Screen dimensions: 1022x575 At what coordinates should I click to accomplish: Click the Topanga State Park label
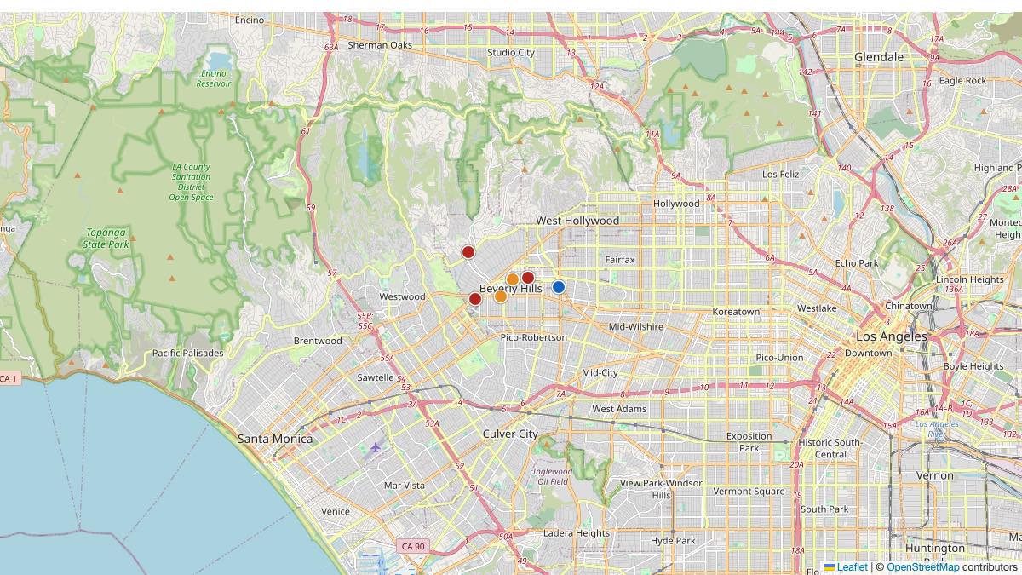[x=106, y=238]
